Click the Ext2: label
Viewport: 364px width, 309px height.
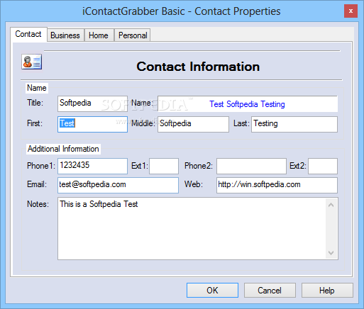point(298,166)
